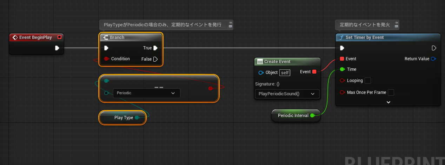
Task: Click the 定期的なイベントを発火 comment bubble text
Action: pyautogui.click(x=365, y=25)
